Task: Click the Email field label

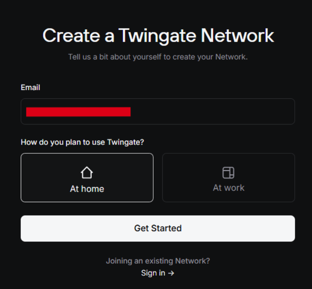Action: coord(30,88)
